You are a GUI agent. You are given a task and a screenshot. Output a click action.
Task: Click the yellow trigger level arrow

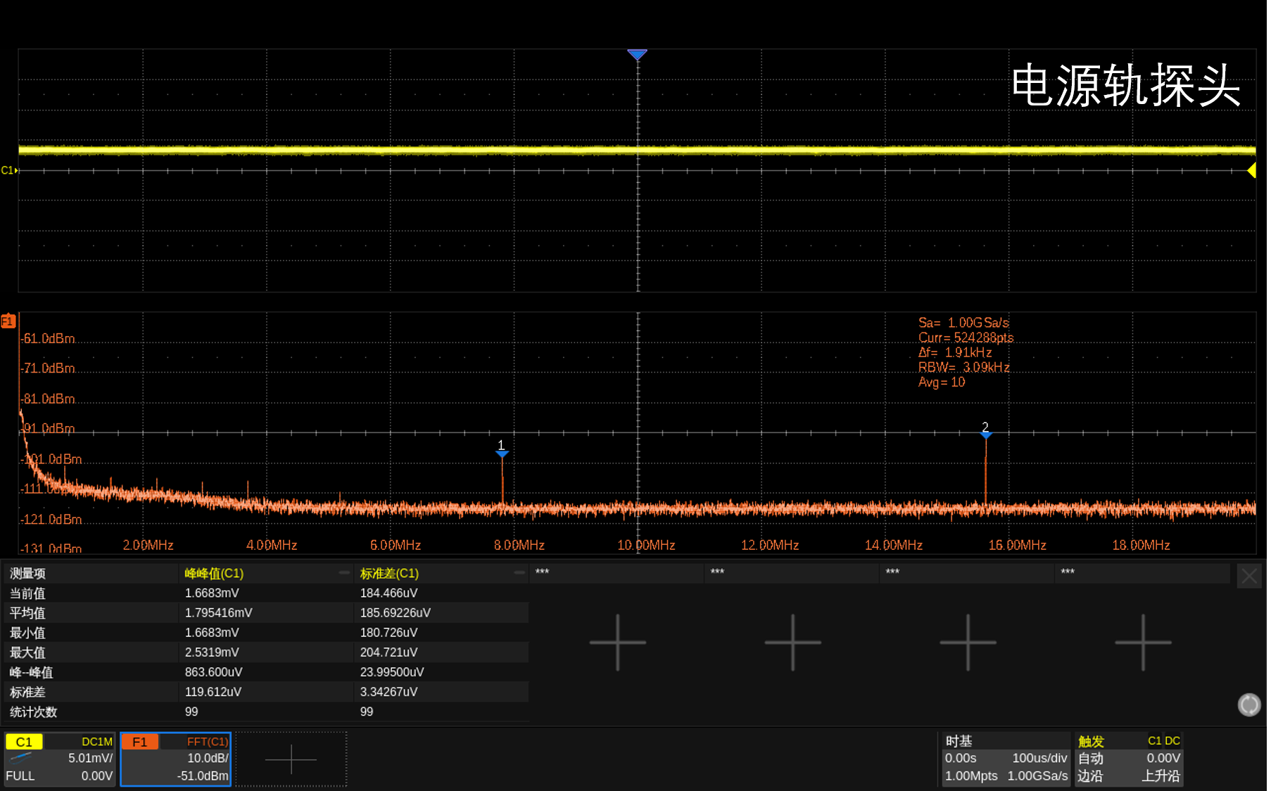[x=1251, y=170]
